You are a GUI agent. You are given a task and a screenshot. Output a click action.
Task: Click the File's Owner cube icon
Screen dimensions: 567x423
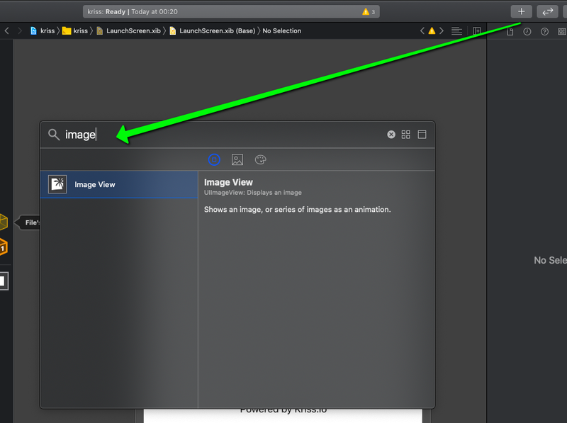pyautogui.click(x=3, y=222)
